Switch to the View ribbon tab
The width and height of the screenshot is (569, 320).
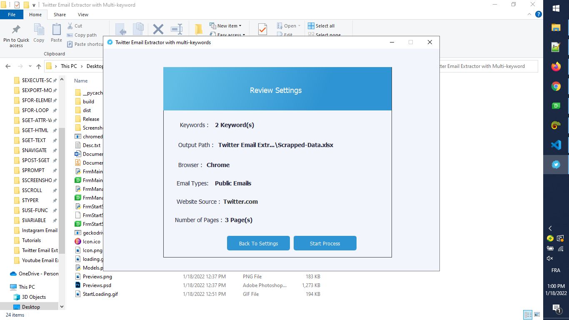83,15
